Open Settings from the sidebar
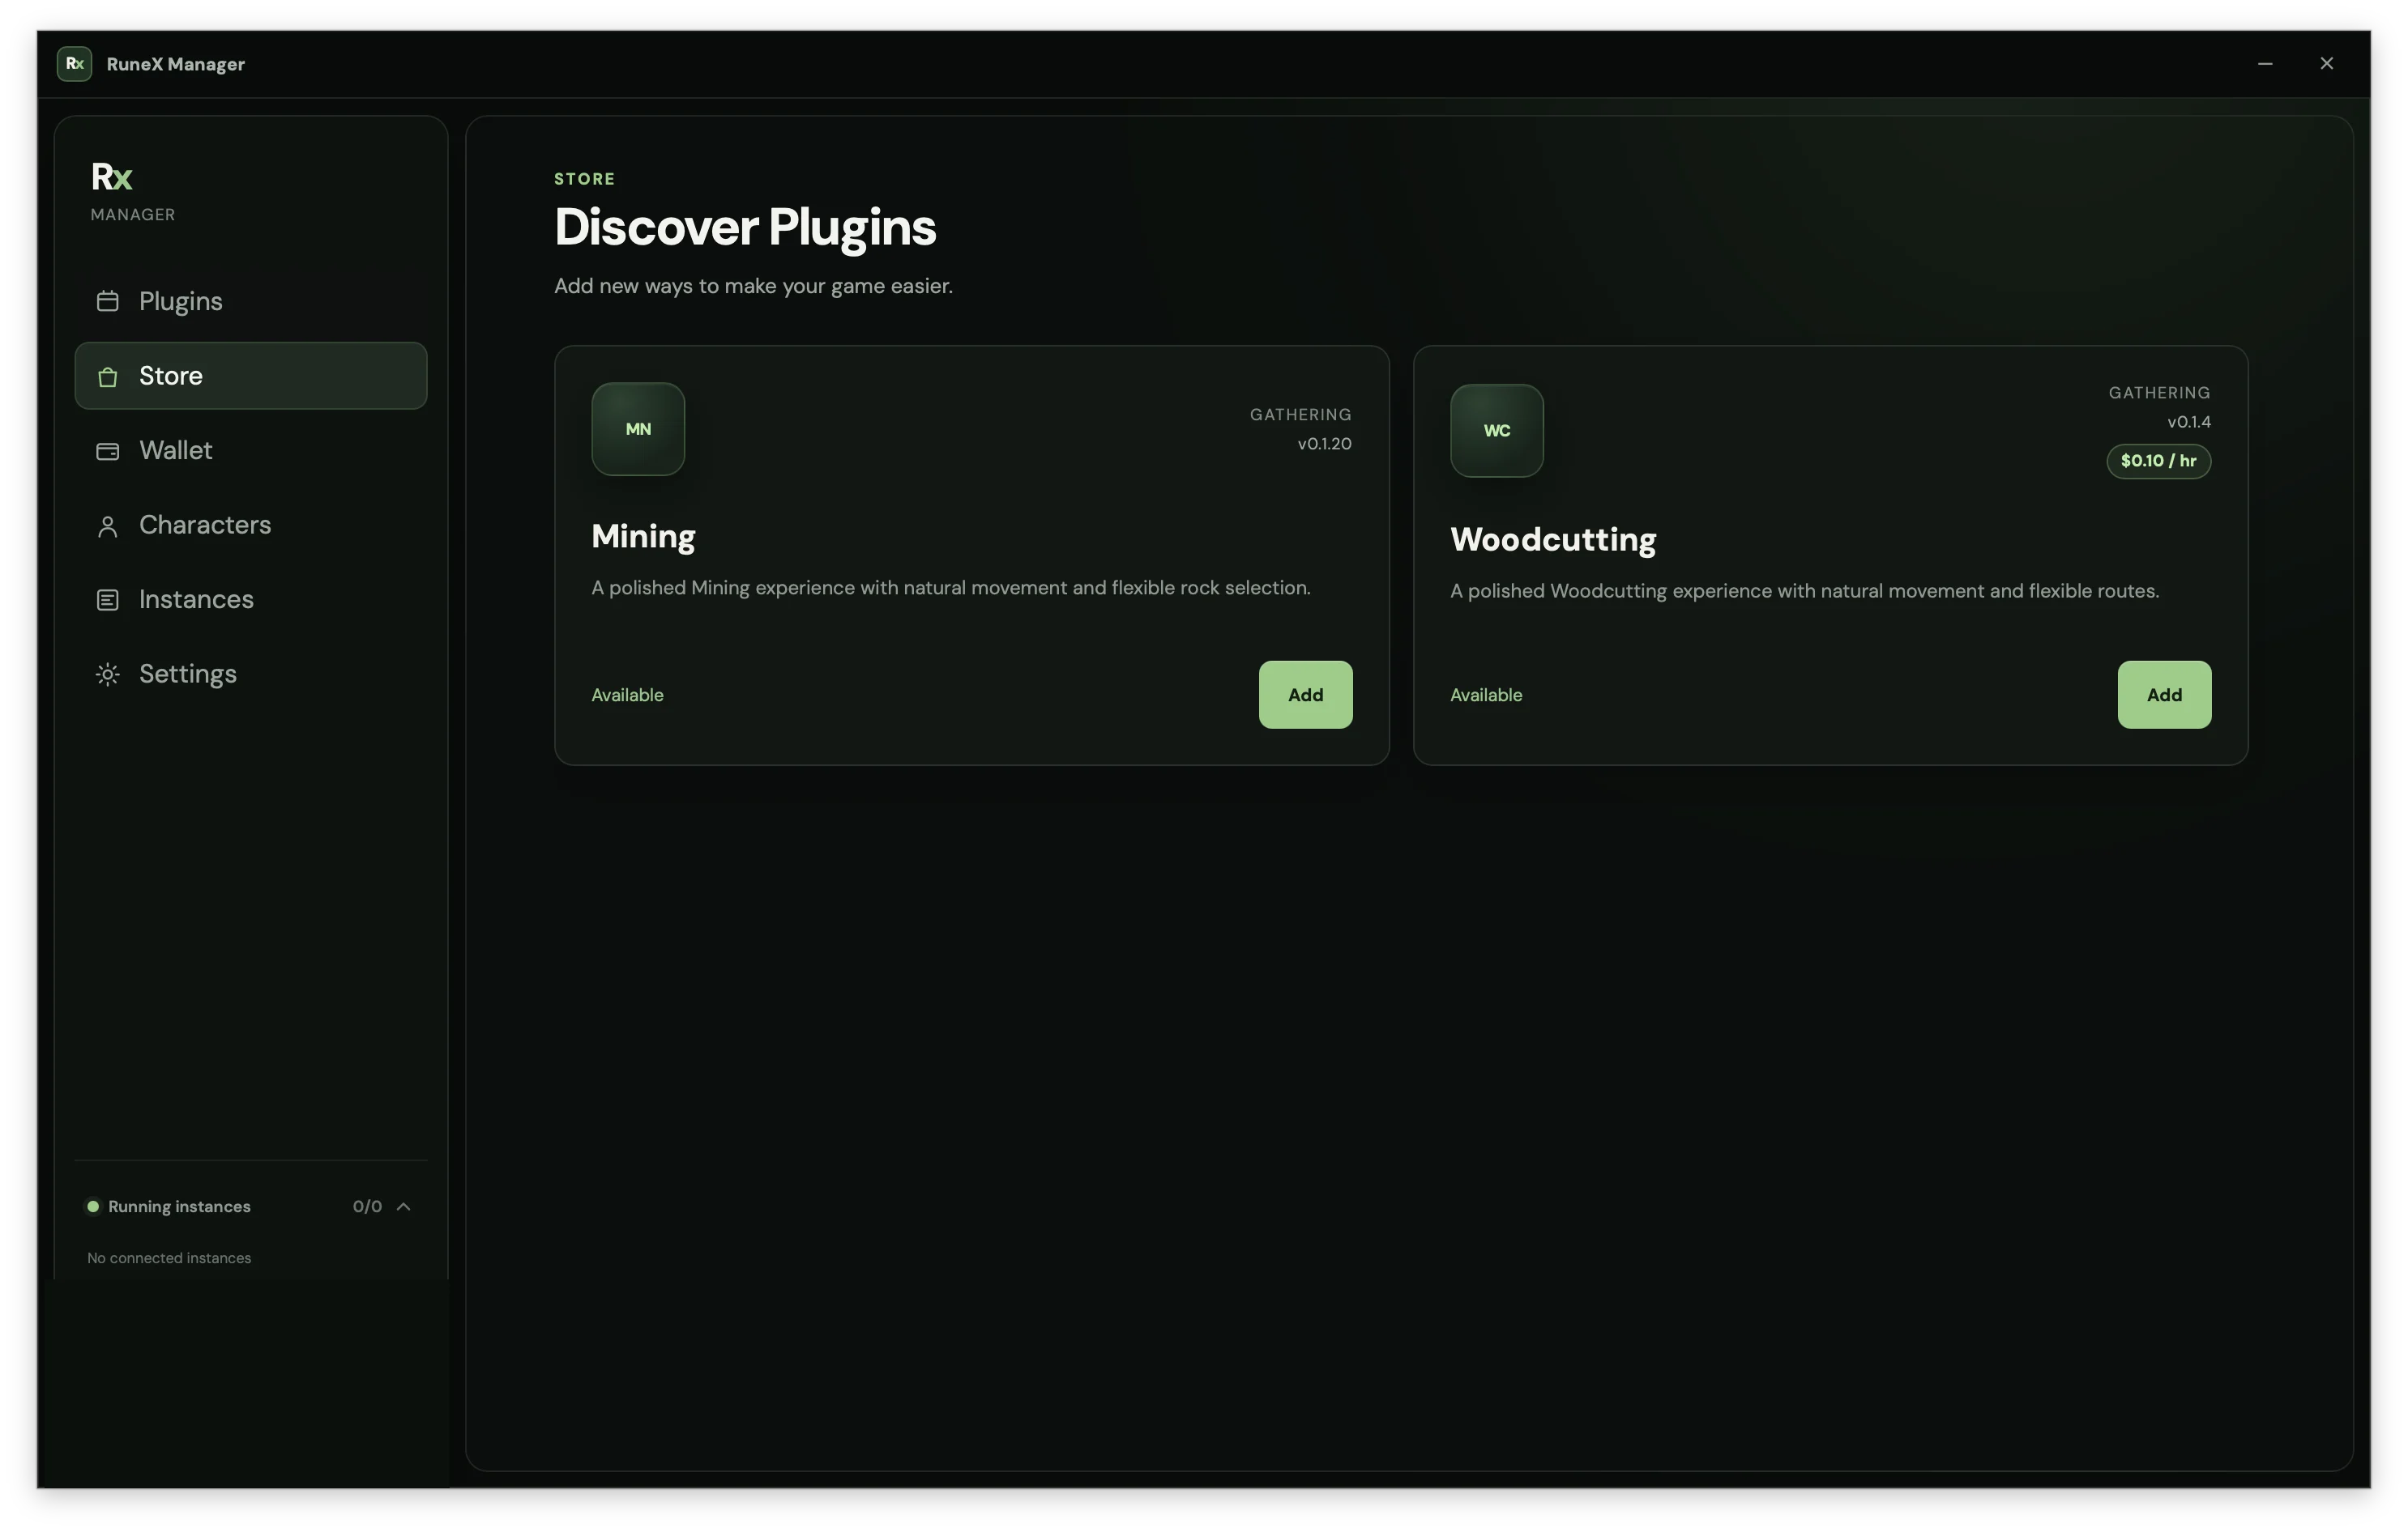This screenshot has width=2408, height=1532. click(251, 675)
